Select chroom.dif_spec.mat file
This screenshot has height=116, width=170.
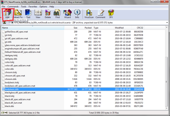15,76
